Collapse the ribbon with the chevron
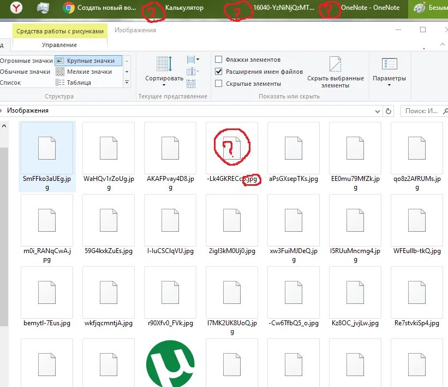Viewport: 448px width, 387px height. point(443,44)
